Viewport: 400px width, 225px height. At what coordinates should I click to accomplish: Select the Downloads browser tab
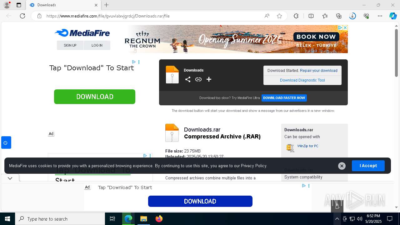click(63, 5)
